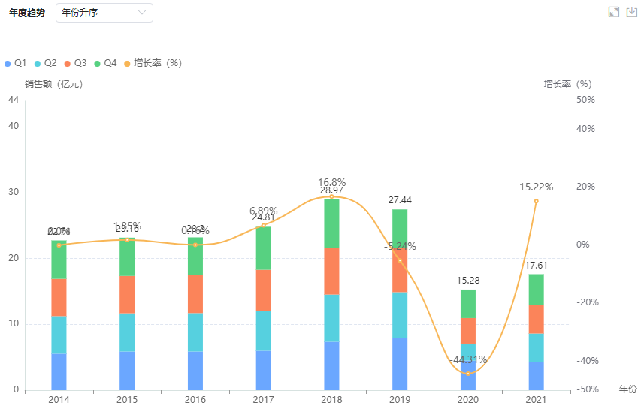Image resolution: width=641 pixels, height=408 pixels.
Task: Click the fullscreen expand icon
Action: [x=614, y=12]
